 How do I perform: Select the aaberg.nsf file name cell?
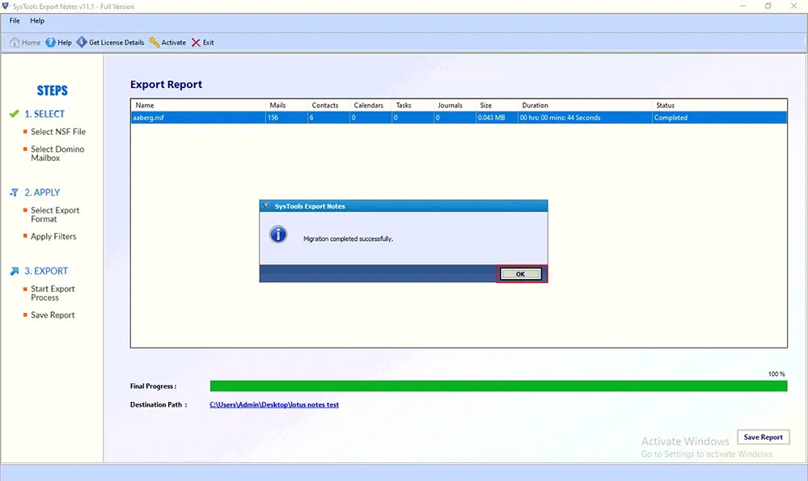tap(198, 117)
